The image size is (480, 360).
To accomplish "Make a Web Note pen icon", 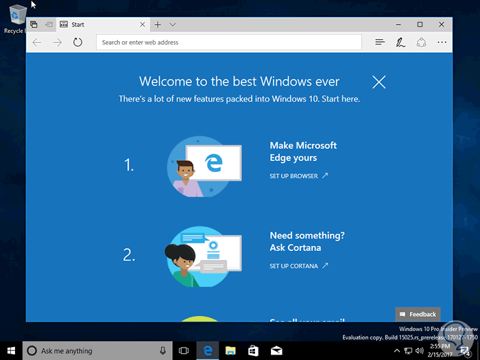I will [400, 43].
